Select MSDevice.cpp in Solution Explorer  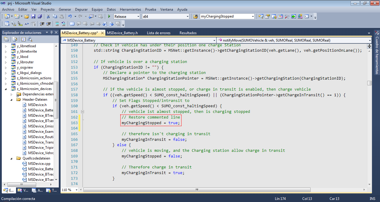point(39,164)
